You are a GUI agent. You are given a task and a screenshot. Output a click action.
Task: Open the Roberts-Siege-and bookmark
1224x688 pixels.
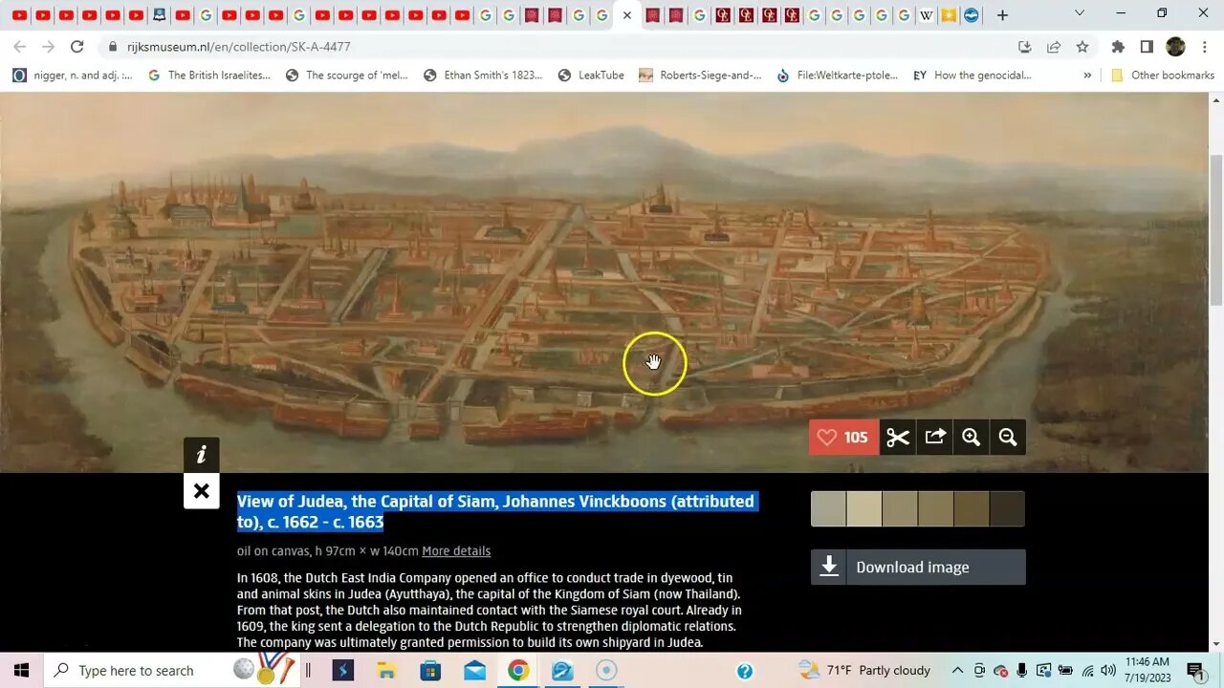pos(700,75)
